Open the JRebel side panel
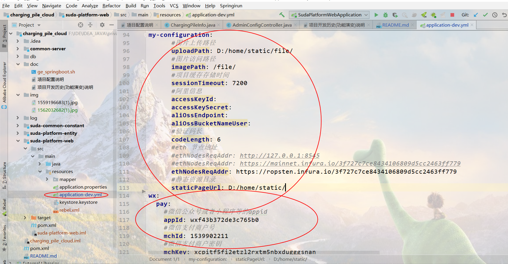The width and height of the screenshot is (508, 264). click(4, 207)
